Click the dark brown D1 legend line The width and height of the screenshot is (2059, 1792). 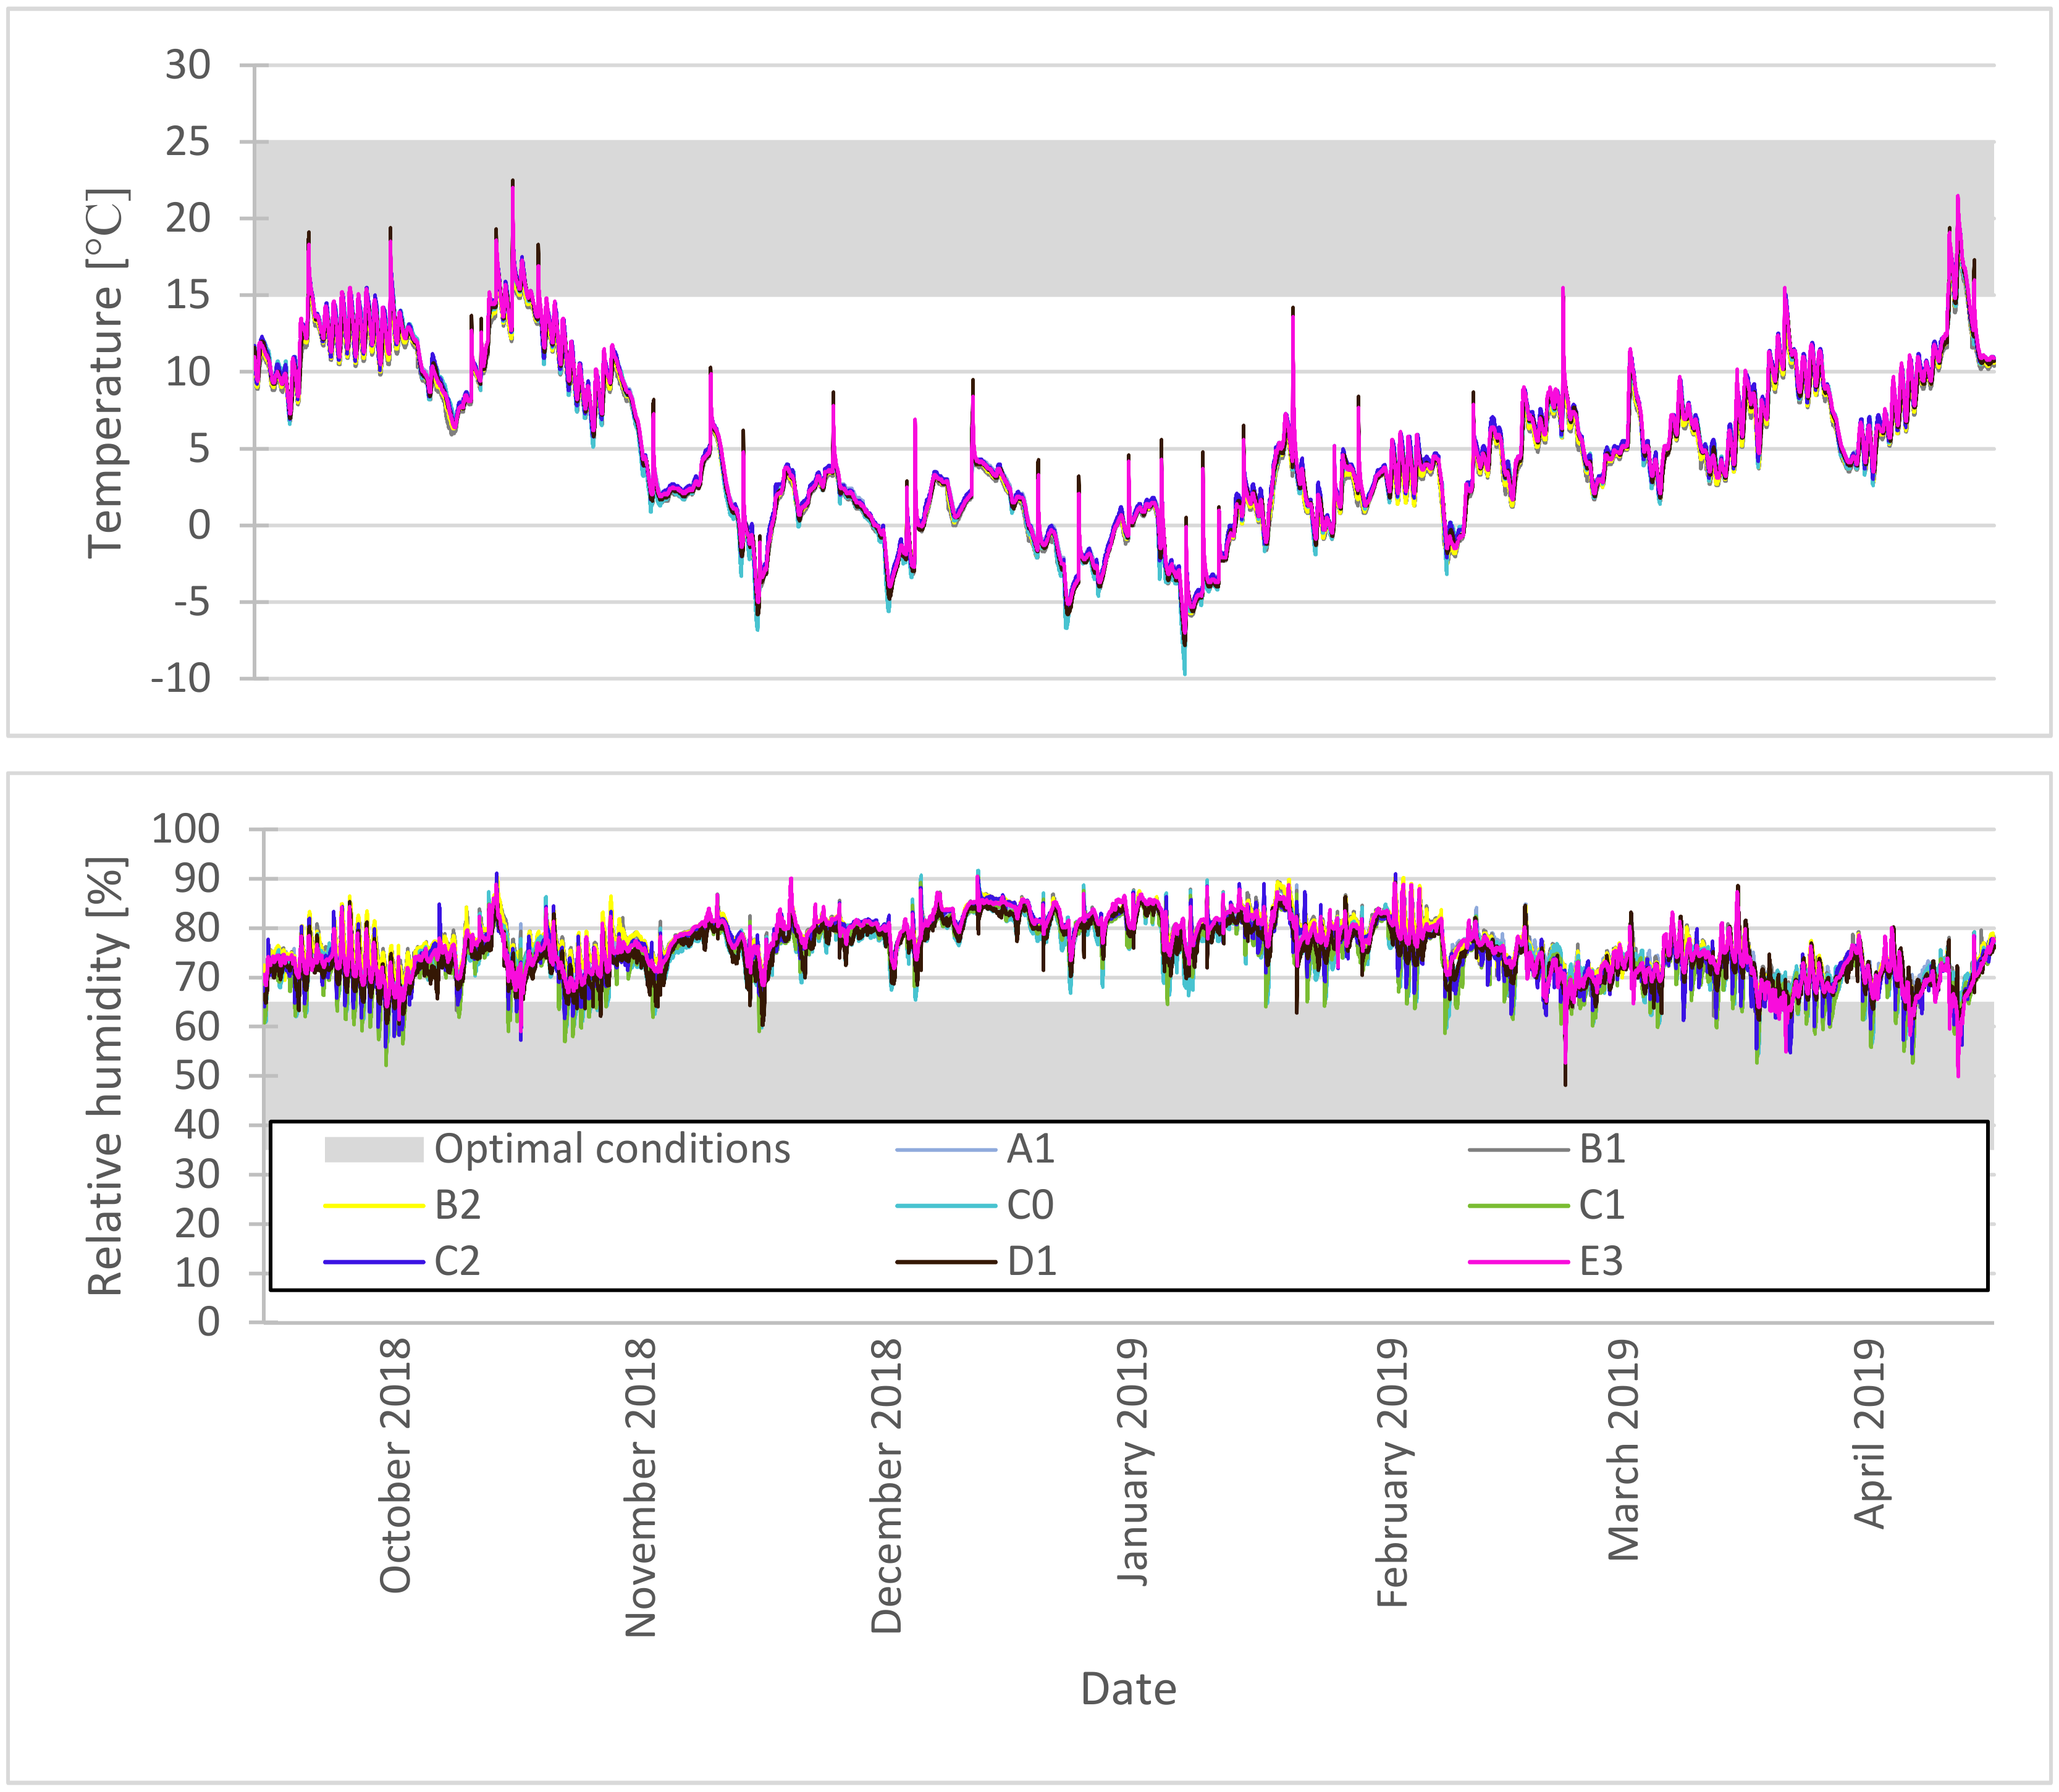(946, 1262)
